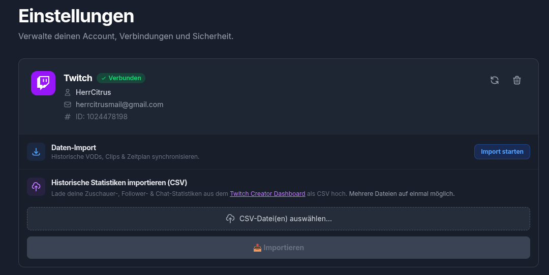Click the Daten-Import section title
Viewport: 549px width, 275px height.
(x=74, y=148)
